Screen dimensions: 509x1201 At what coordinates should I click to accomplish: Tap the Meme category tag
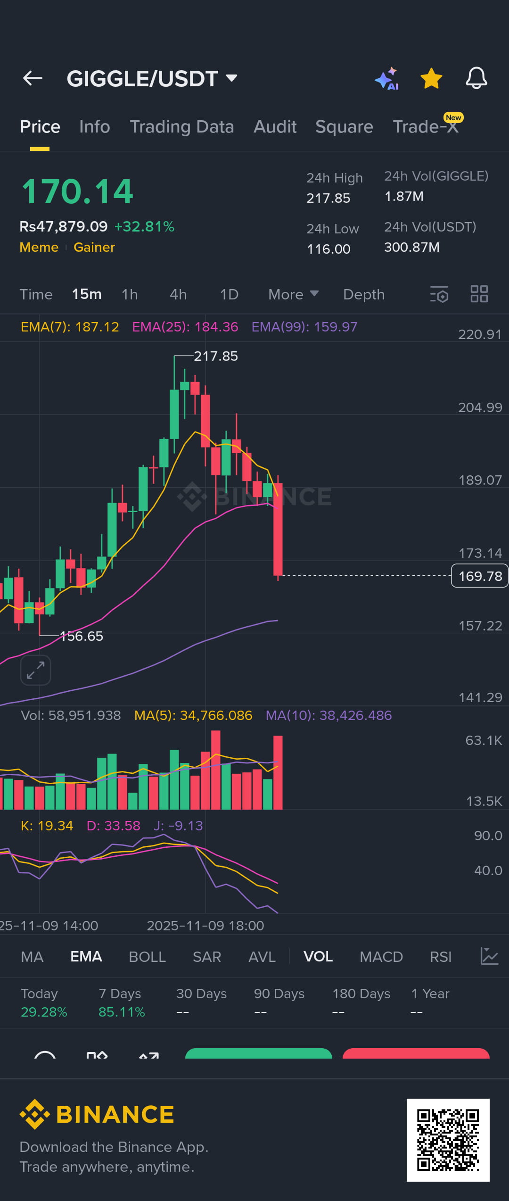[39, 247]
